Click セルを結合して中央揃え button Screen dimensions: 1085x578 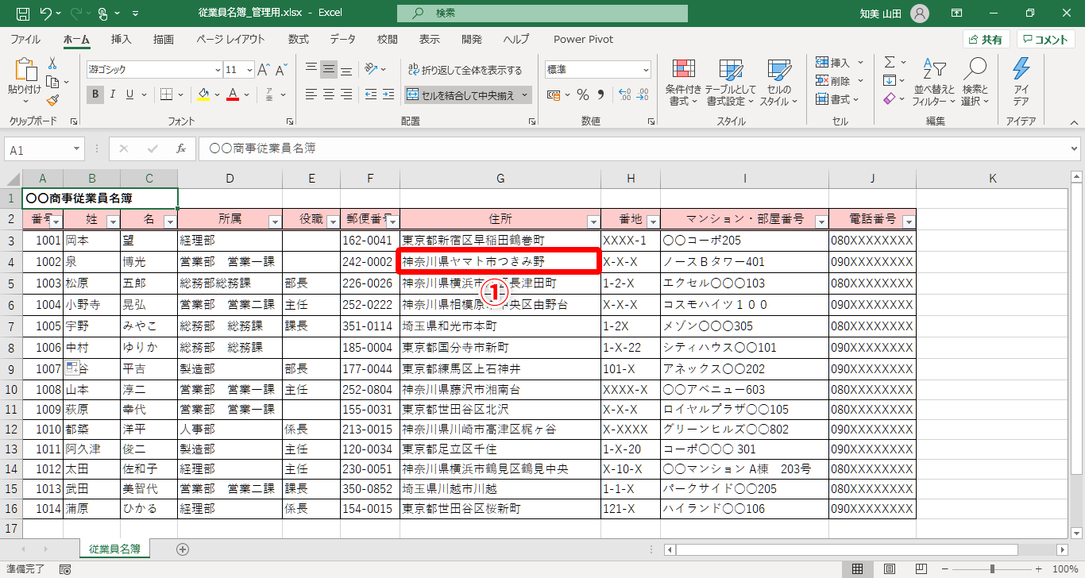click(x=461, y=95)
